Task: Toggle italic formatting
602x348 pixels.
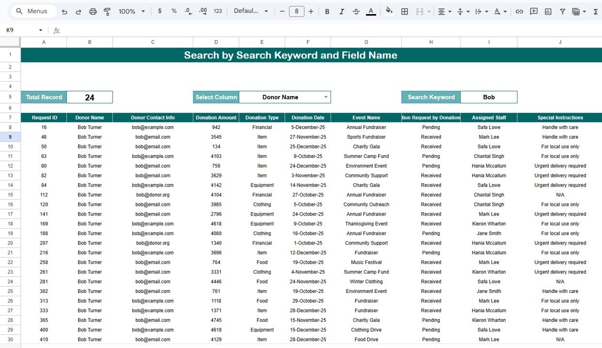Action: (342, 11)
